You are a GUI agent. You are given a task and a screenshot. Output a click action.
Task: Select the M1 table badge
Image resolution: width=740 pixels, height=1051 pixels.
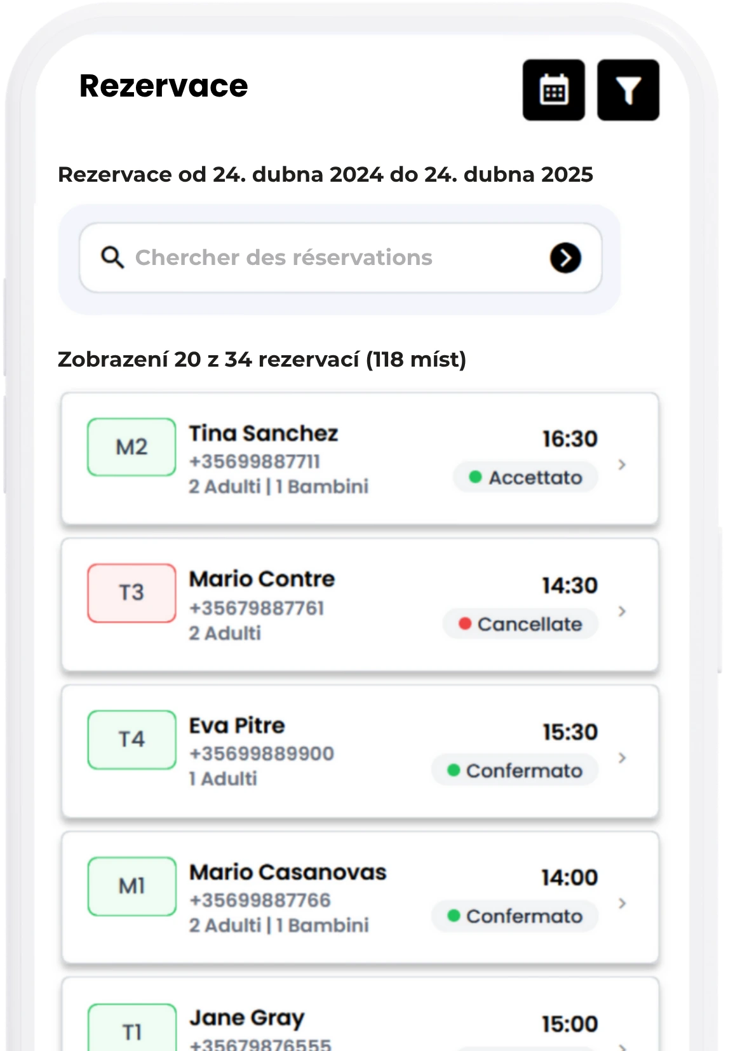pos(131,886)
